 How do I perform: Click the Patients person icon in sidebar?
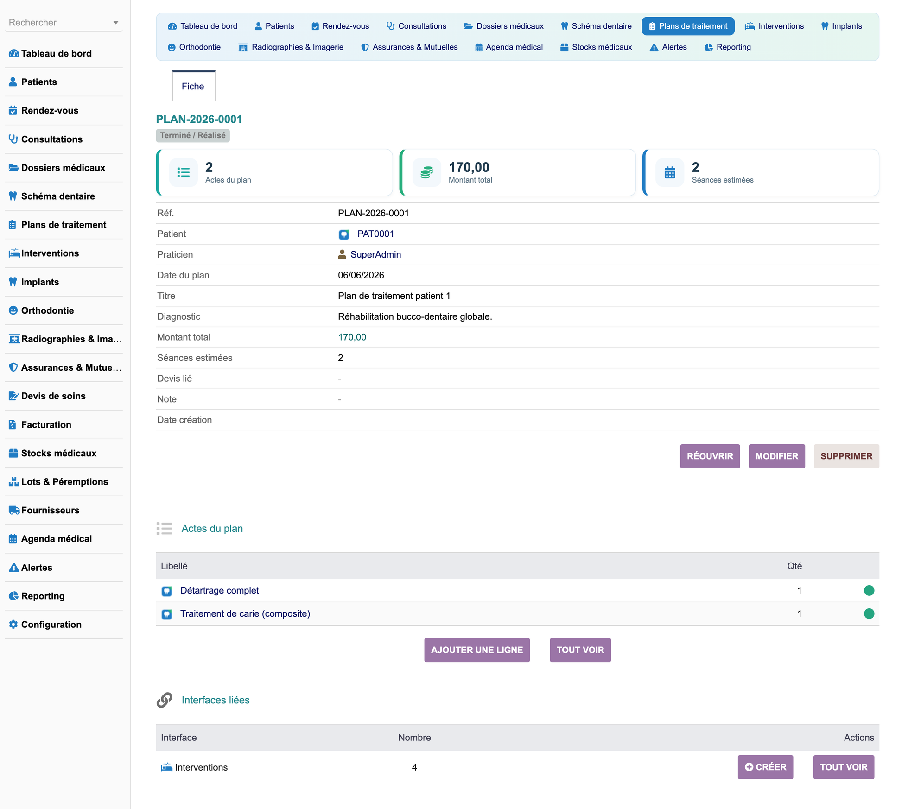point(13,82)
